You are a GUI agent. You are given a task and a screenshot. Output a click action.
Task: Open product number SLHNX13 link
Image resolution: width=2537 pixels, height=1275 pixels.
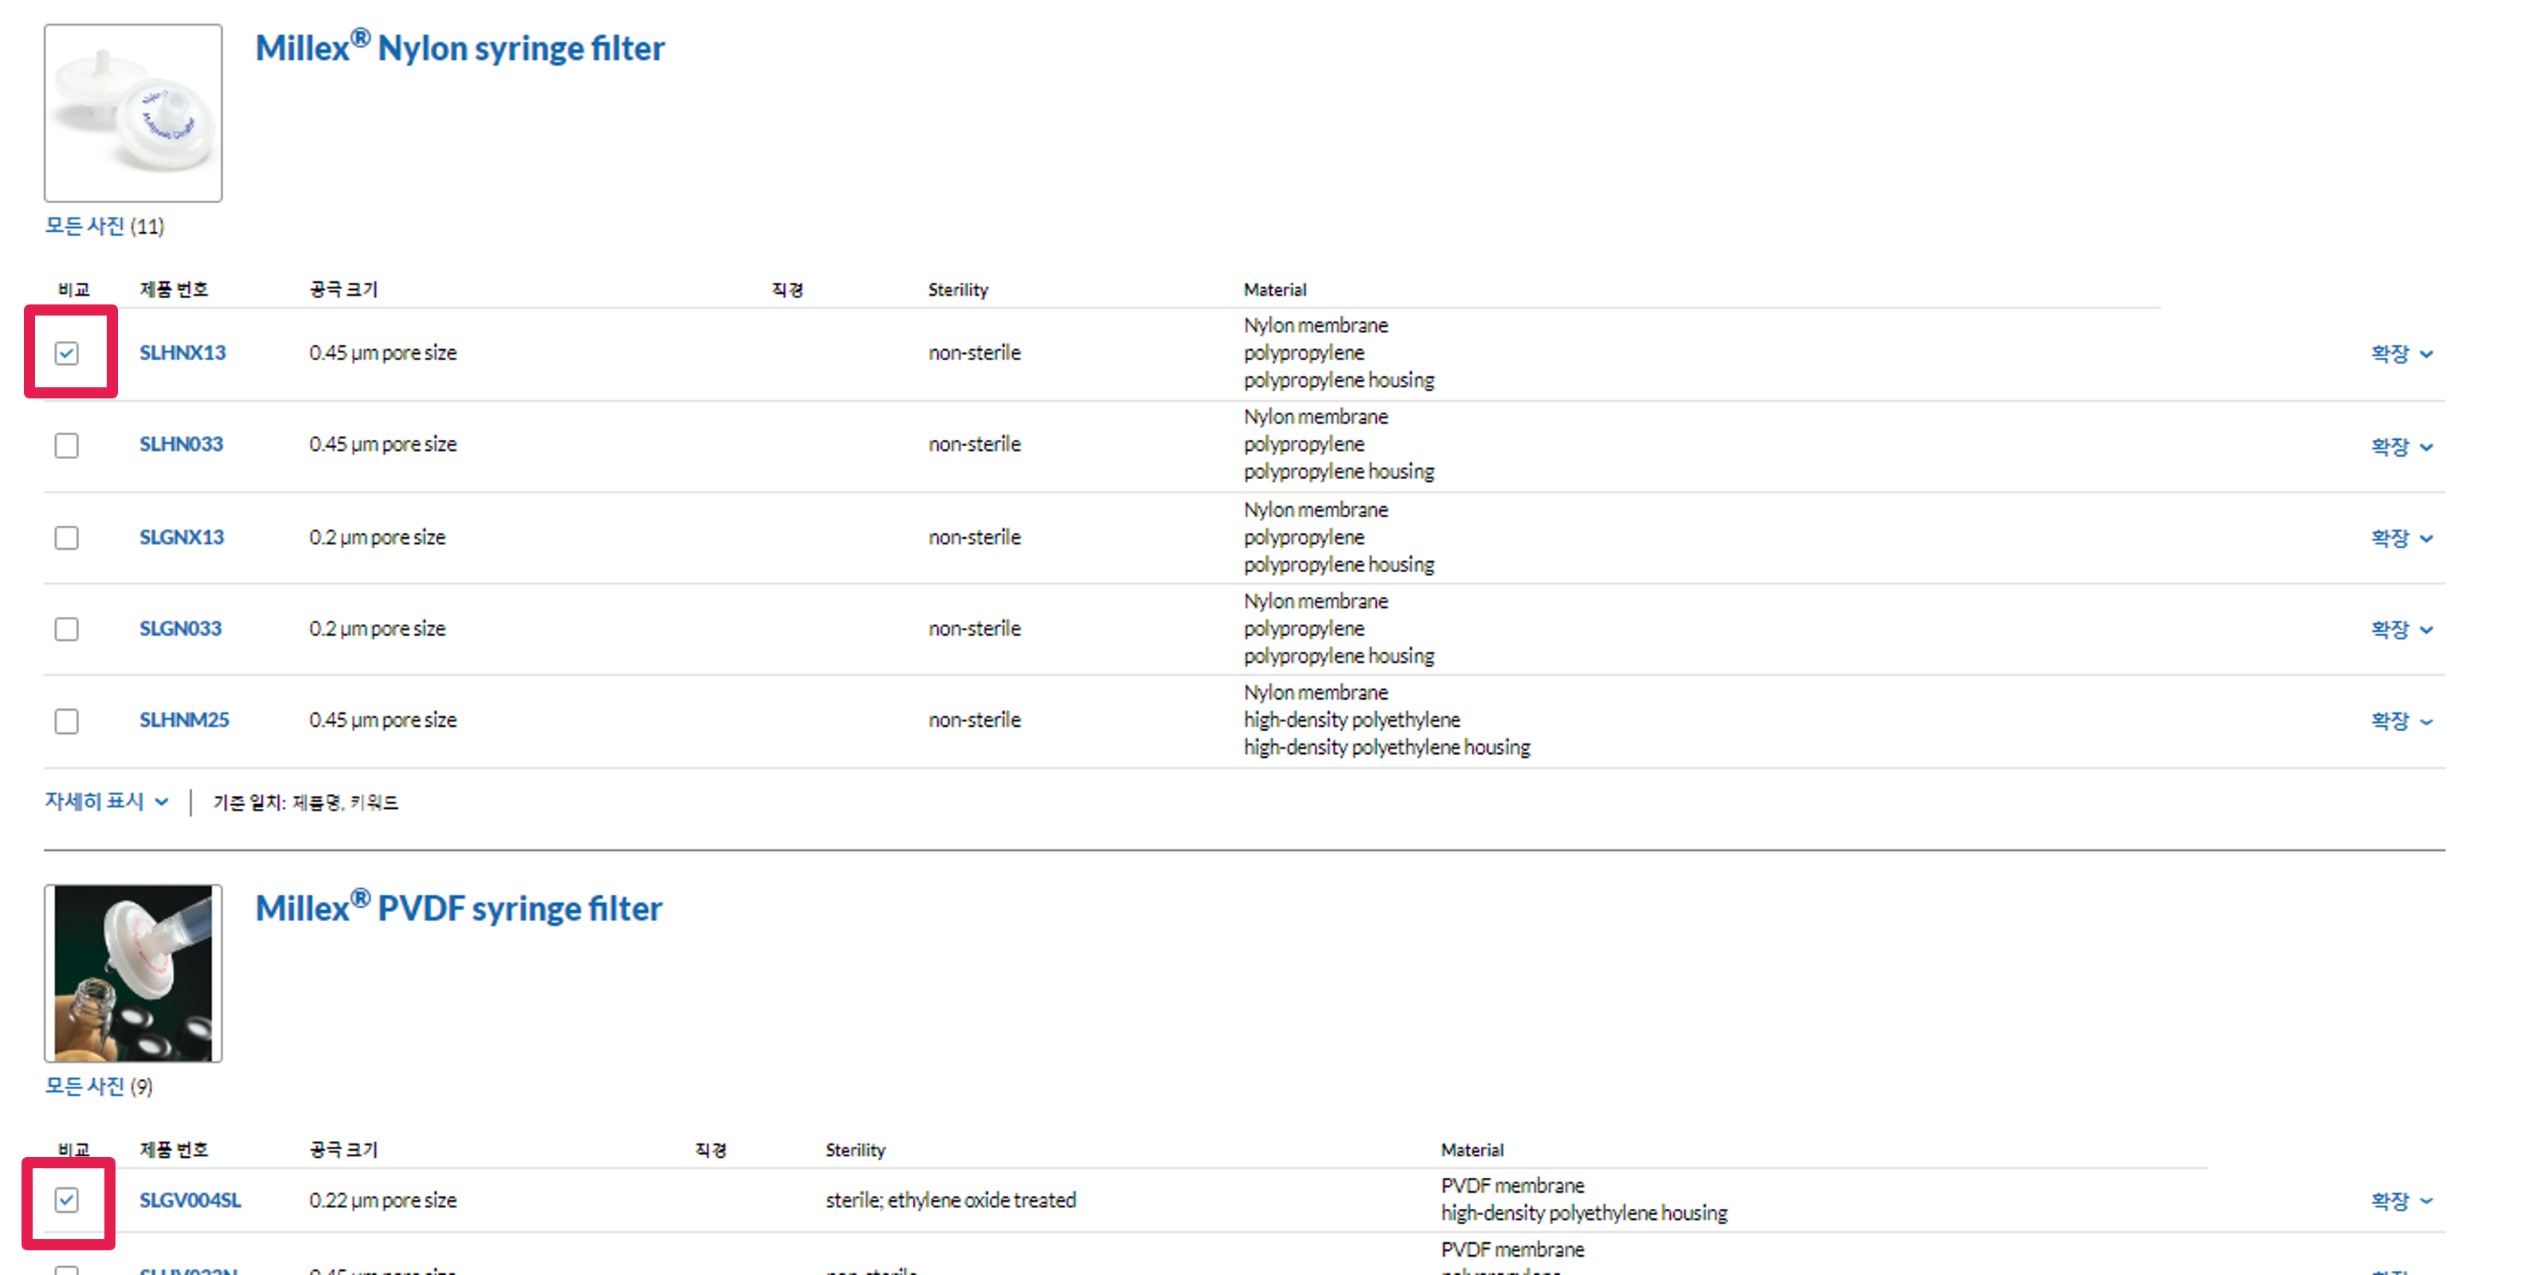coord(182,353)
